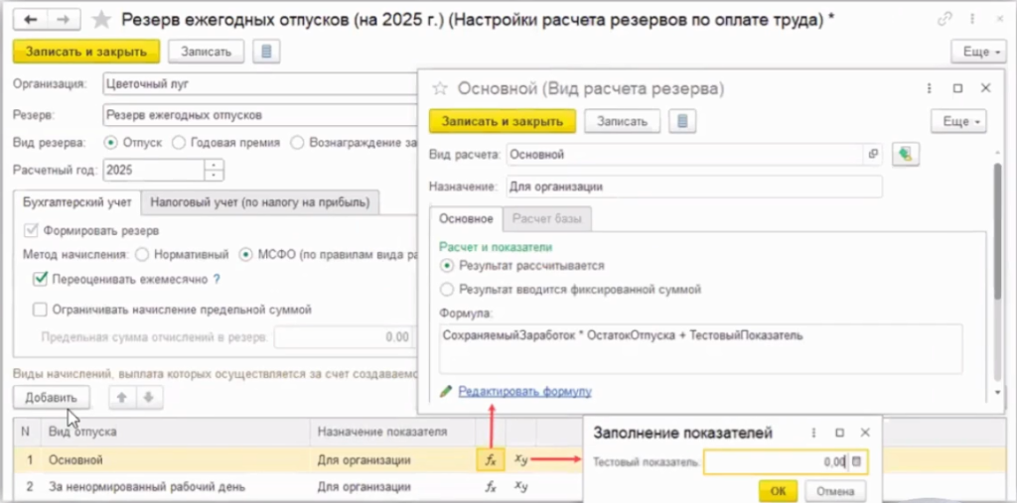Viewport: 1017px width, 503px height.
Task: Add main window to favorites with star
Action: click(x=101, y=20)
